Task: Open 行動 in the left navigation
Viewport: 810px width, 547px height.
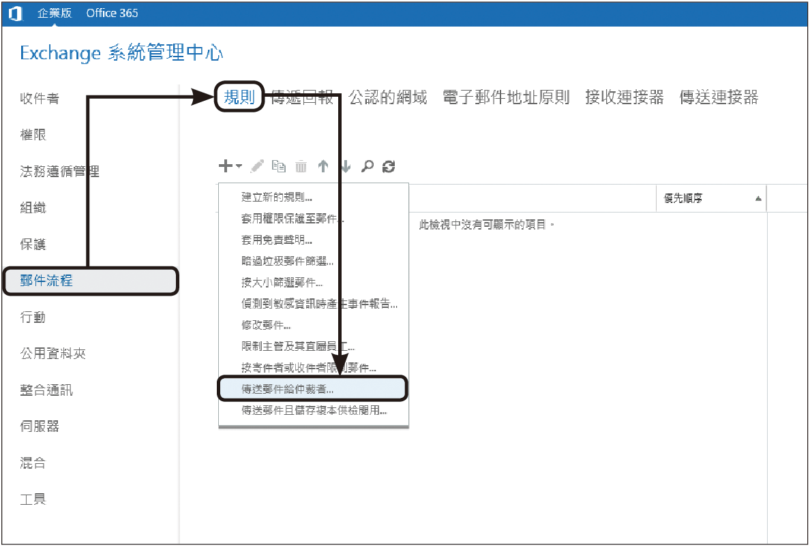Action: tap(33, 317)
